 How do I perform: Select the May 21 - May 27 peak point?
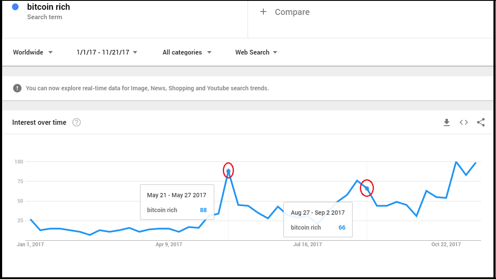tap(228, 171)
